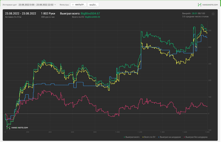Image resolution: width=221 pixels, height=142 pixels.
Task: Toggle Выиграл на шоудауне legend series
Action: click(170, 137)
